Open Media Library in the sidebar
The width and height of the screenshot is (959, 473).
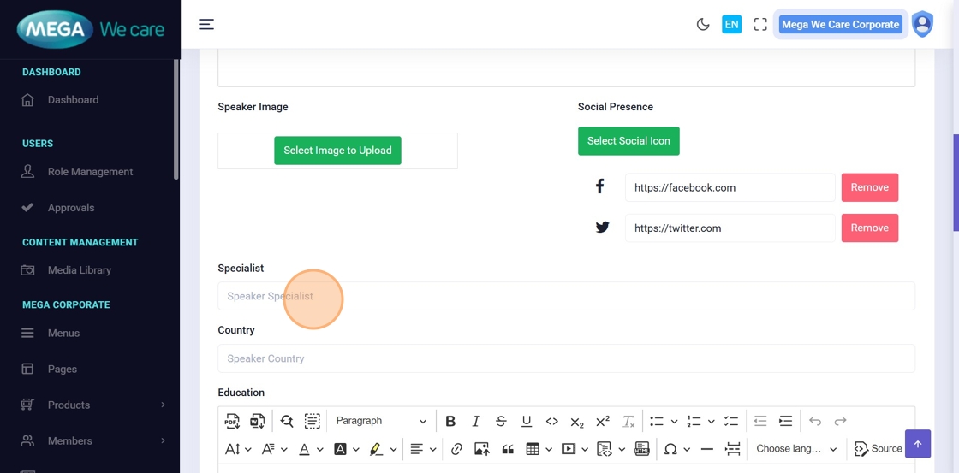point(79,270)
